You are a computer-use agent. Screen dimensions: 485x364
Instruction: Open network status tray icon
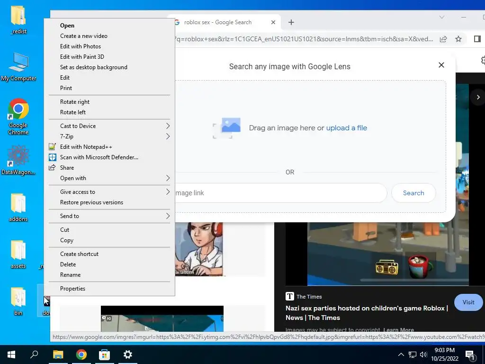coord(413,355)
